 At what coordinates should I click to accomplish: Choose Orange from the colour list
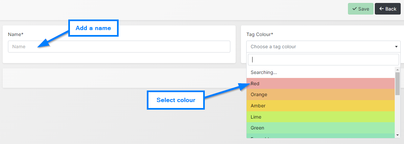pyautogui.click(x=320, y=95)
